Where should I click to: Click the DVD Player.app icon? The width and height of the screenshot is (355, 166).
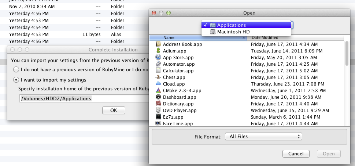[158, 111]
